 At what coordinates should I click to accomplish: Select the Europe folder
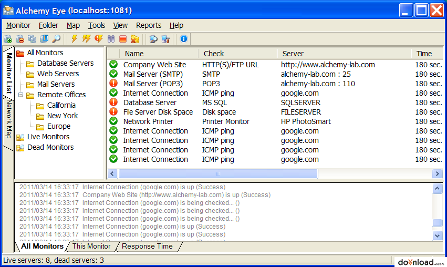click(59, 126)
